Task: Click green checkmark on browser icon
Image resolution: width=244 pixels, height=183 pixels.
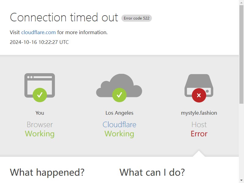Action: (40, 95)
